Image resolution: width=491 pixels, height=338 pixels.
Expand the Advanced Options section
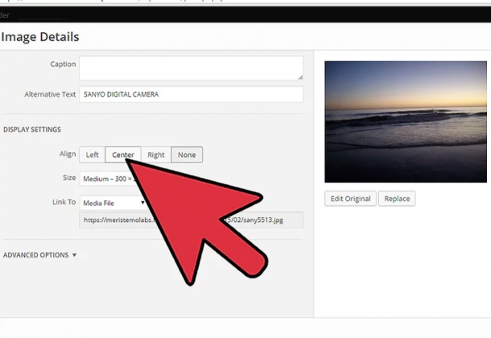pos(40,255)
